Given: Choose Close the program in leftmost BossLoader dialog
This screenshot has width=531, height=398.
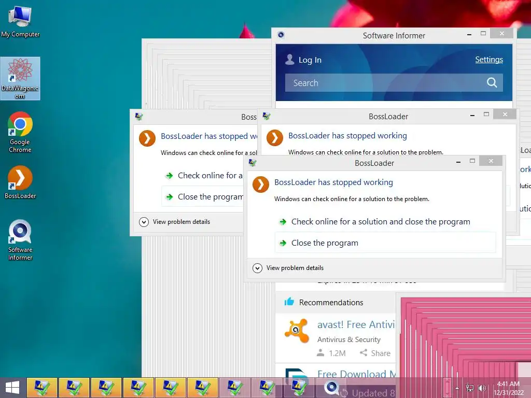Looking at the screenshot, I should 203,196.
